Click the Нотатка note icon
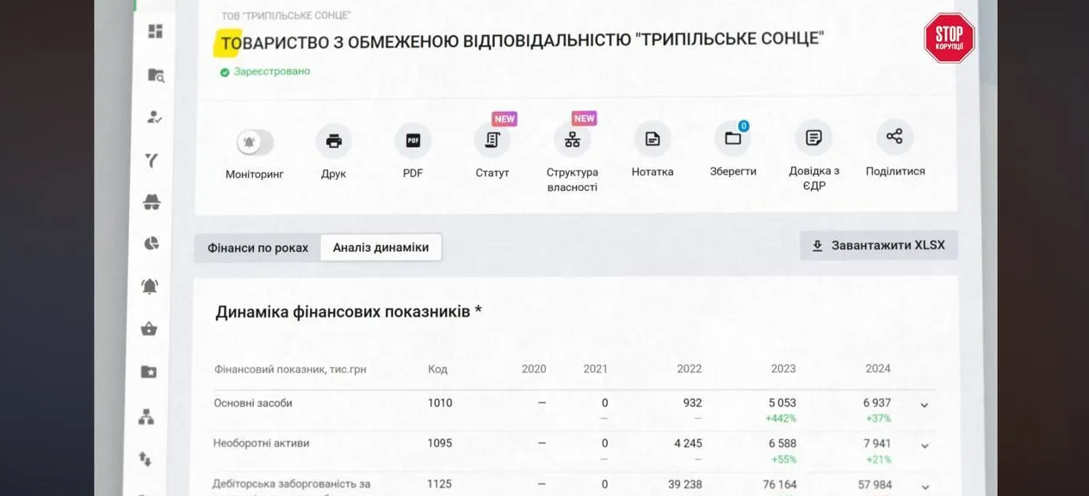 [x=653, y=138]
